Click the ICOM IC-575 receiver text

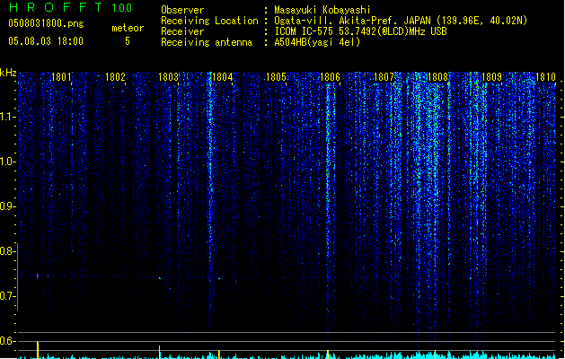click(x=360, y=31)
